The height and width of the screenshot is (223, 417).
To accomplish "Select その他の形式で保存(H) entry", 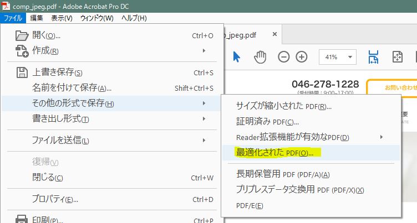I will pos(111,103).
